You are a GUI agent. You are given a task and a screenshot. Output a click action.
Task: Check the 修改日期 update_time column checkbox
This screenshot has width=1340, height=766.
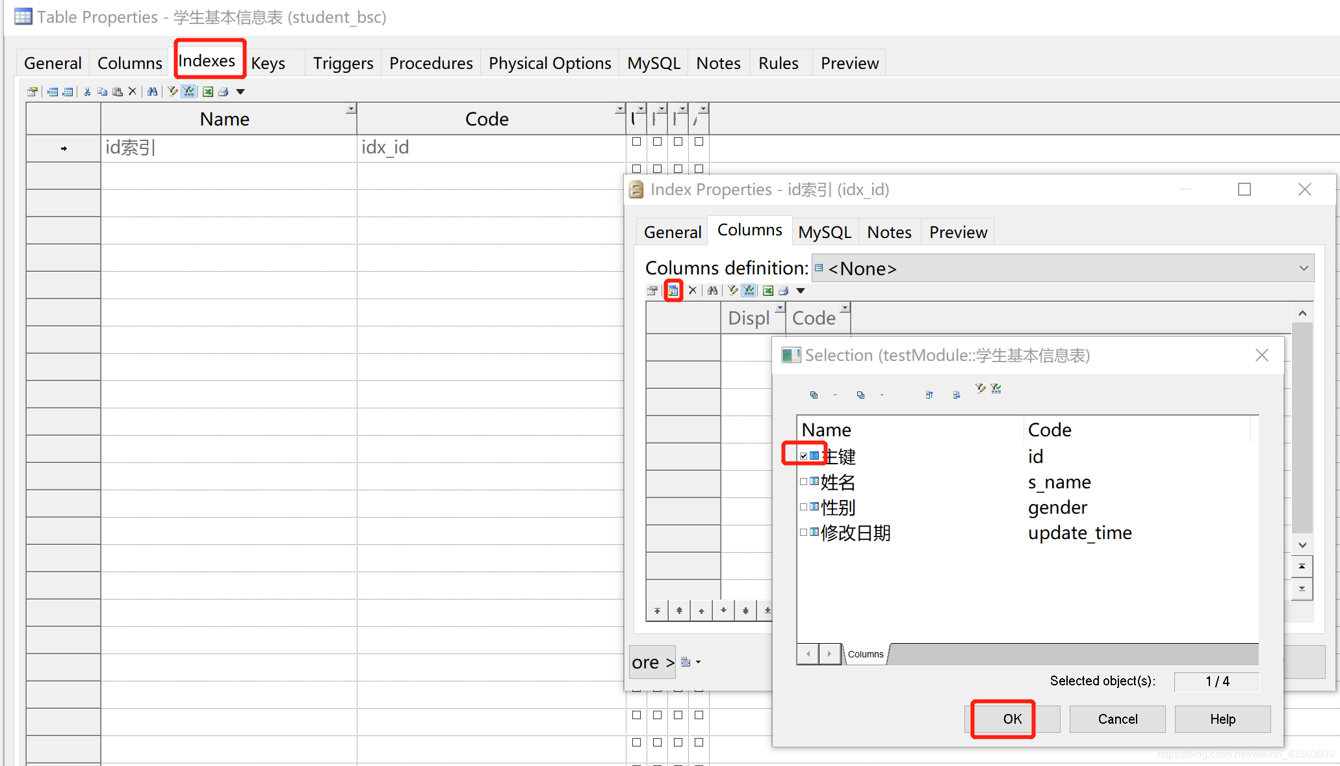(804, 532)
